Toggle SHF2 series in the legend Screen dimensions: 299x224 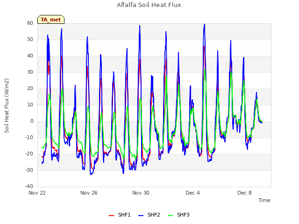149,215
